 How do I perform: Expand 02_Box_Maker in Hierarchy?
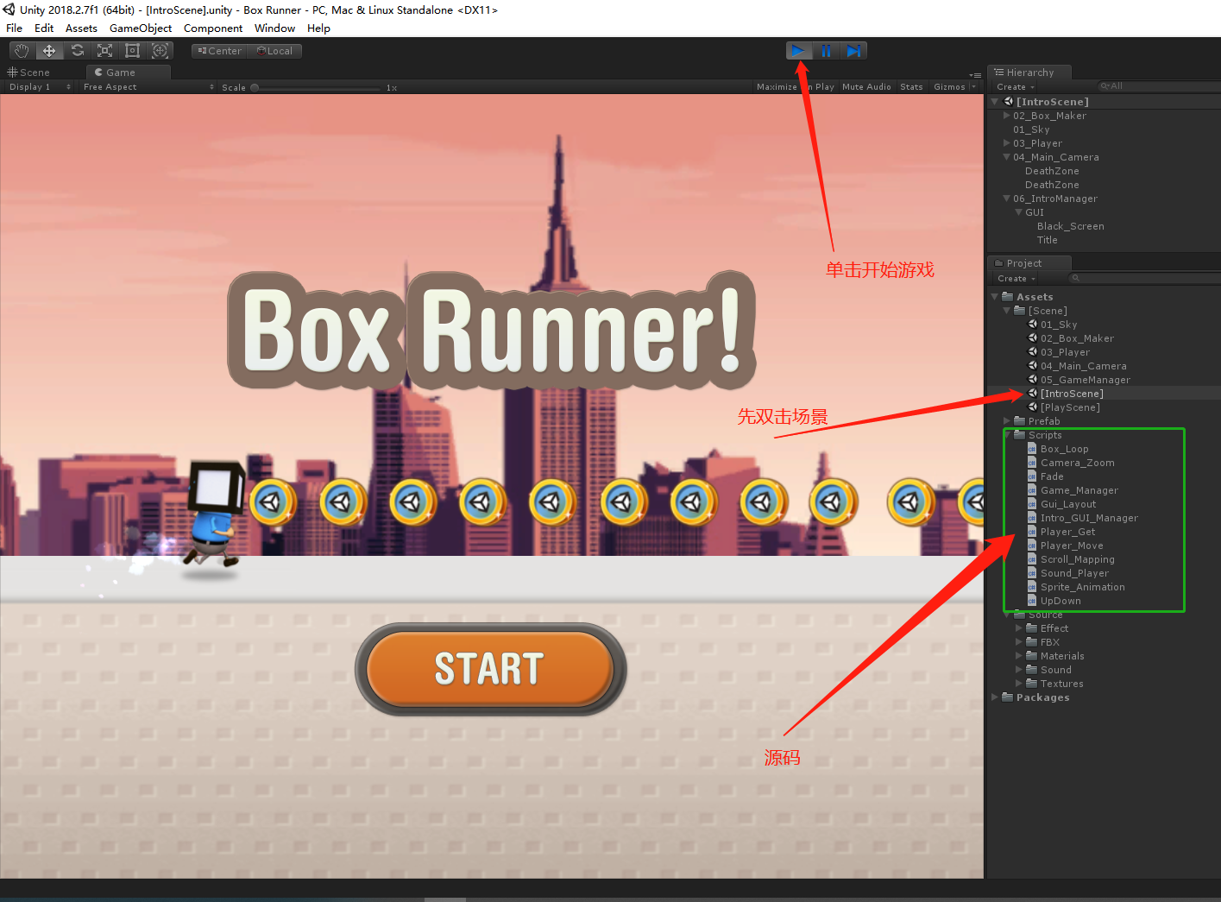[x=1006, y=116]
